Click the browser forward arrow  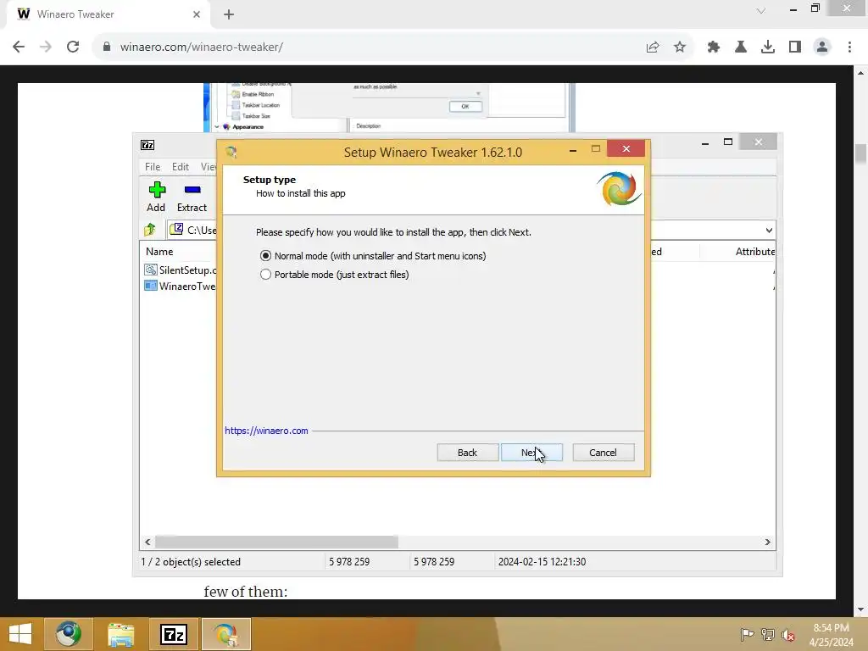point(46,47)
